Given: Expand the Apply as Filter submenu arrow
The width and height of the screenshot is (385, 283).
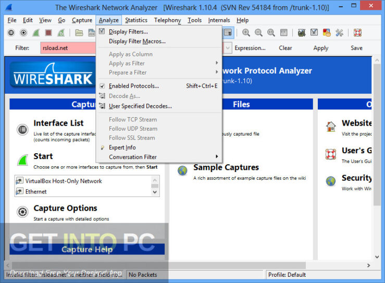Looking at the screenshot, I should pos(217,63).
